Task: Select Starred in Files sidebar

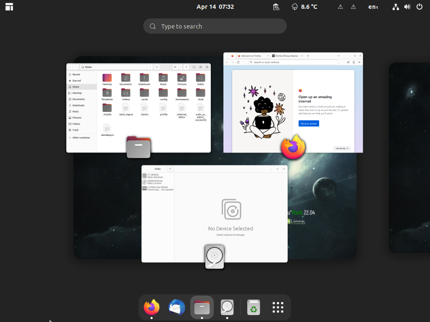Action: pos(82,81)
